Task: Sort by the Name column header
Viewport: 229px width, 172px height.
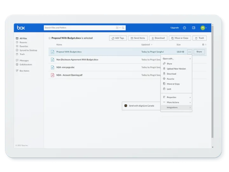Action: pos(59,45)
